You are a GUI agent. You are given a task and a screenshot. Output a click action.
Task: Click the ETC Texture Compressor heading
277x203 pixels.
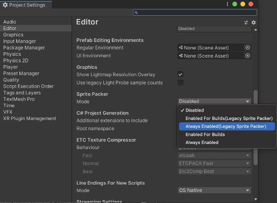[106, 140]
